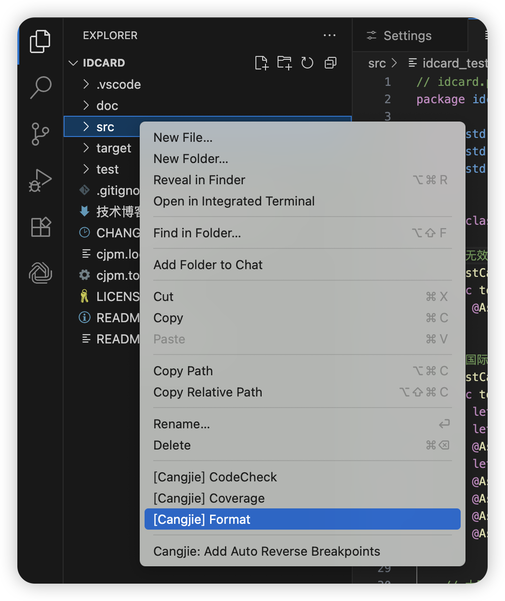
Task: Run [Cangjie] Coverage
Action: (302, 498)
